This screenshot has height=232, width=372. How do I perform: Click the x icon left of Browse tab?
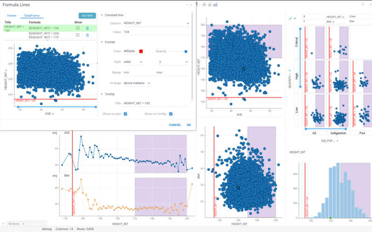click(x=3, y=224)
